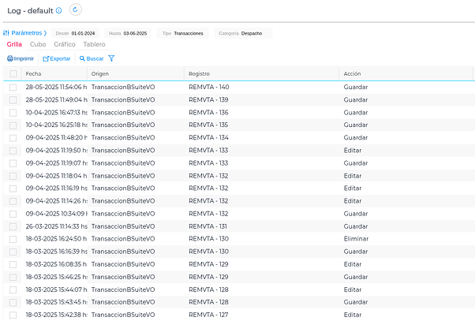This screenshot has height=321, width=475.
Task: Click the Buscar magnifier icon
Action: [x=82, y=58]
